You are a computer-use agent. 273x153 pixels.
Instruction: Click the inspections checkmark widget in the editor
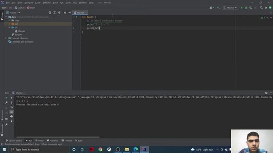tap(263, 17)
